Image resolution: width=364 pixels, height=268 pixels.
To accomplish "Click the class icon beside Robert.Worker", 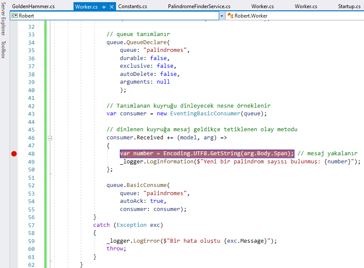I will coord(230,15).
